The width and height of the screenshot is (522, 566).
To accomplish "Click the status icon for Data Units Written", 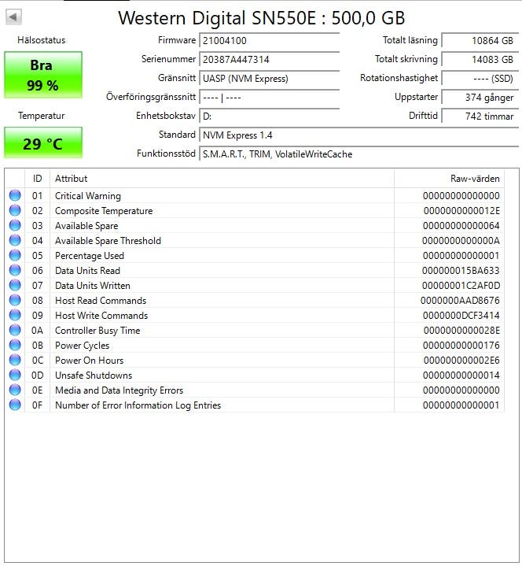I will pos(15,285).
